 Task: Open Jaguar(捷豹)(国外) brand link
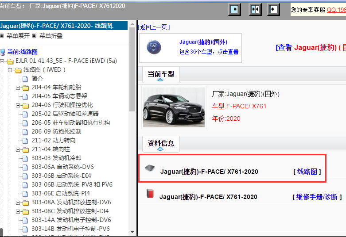(x=203, y=42)
